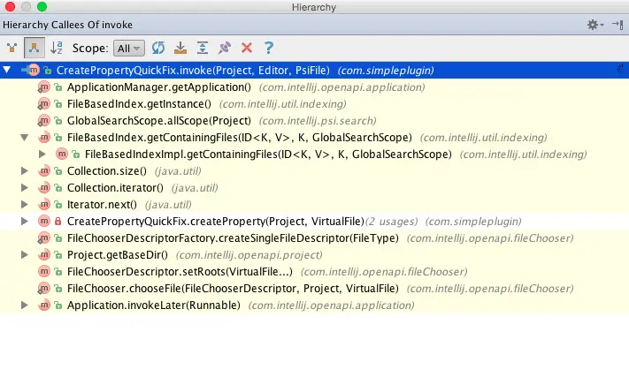
Task: Select FileChooser.chooseFile row
Action: point(315,289)
